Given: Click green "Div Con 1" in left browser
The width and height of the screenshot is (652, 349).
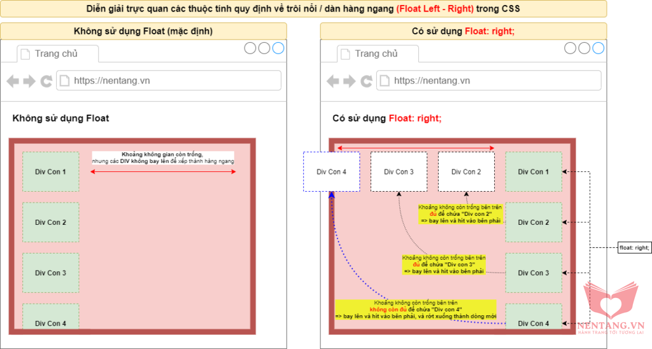Looking at the screenshot, I should tap(50, 171).
